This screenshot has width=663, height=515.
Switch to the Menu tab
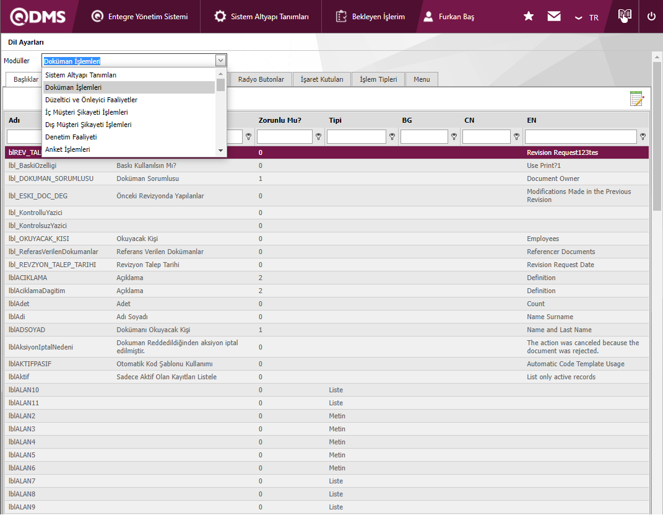coord(422,79)
